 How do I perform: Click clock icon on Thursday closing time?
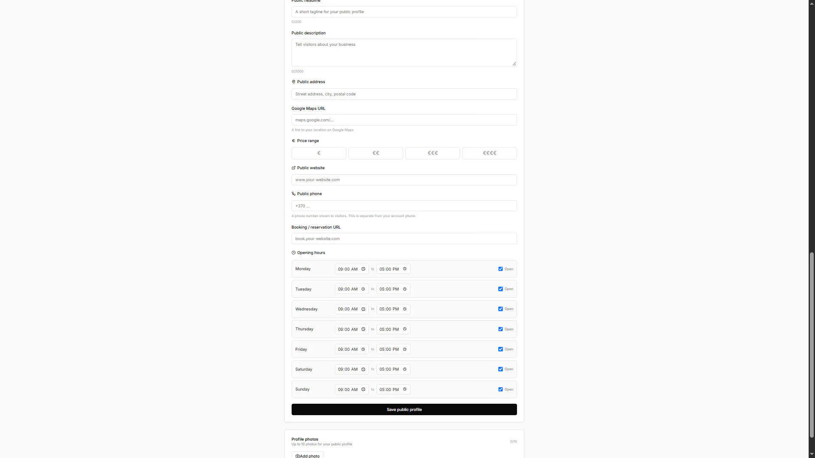[405, 330]
